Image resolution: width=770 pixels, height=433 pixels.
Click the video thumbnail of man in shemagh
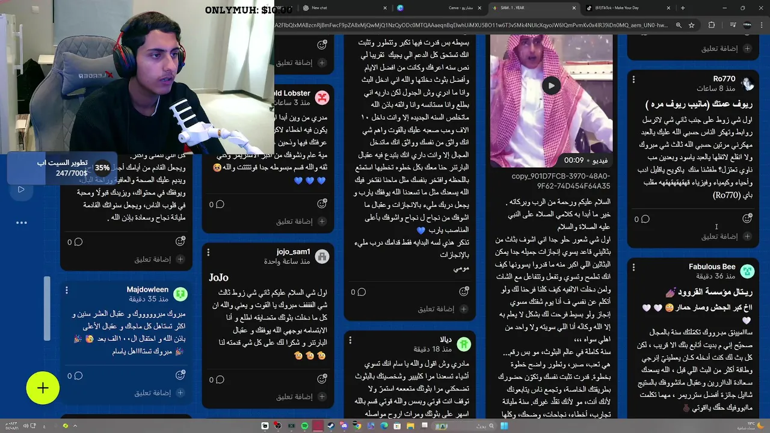coord(551,100)
